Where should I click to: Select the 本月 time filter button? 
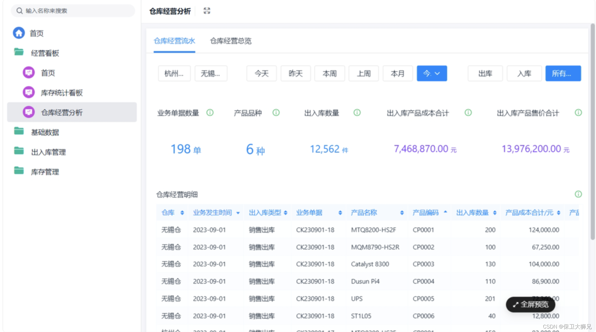397,73
